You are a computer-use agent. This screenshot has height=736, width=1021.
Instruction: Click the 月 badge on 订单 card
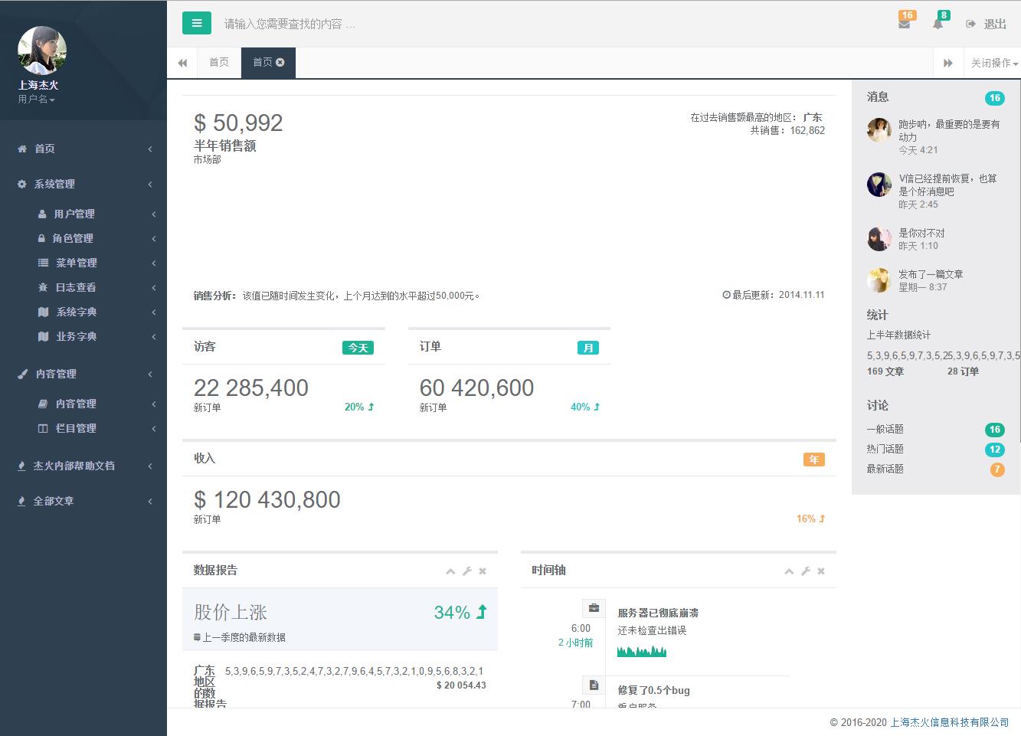588,348
